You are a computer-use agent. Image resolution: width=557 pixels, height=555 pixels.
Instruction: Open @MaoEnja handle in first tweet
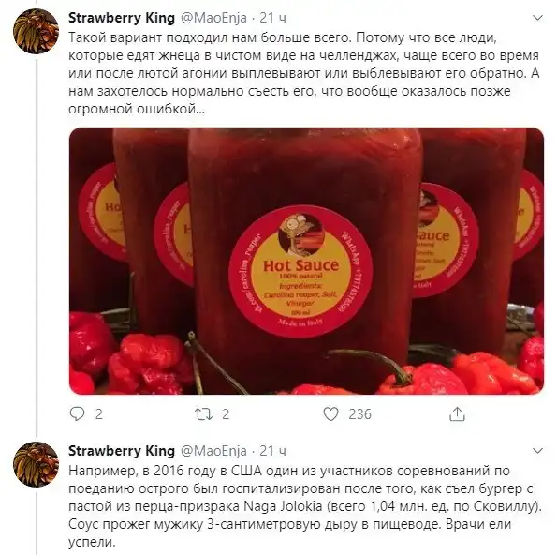(x=214, y=18)
